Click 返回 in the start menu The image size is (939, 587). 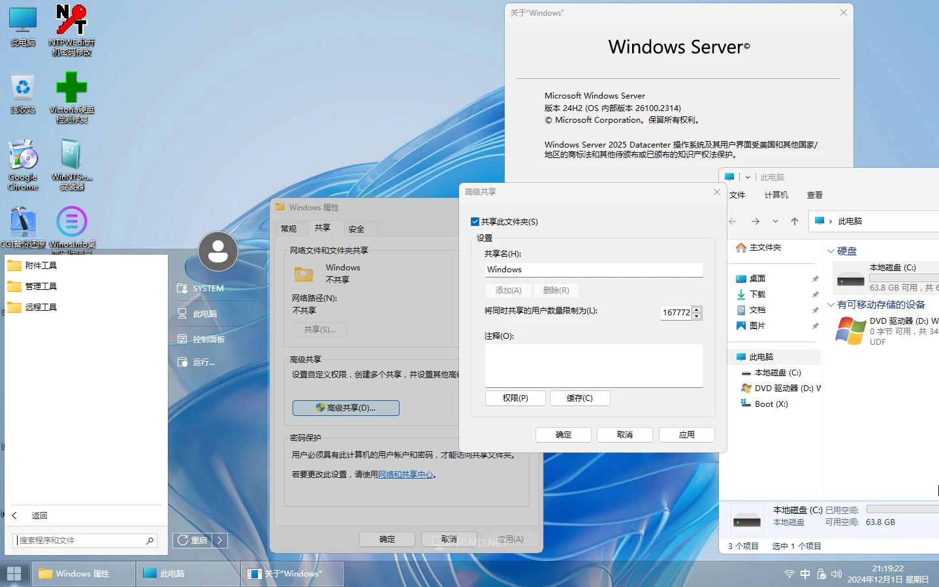coord(40,516)
